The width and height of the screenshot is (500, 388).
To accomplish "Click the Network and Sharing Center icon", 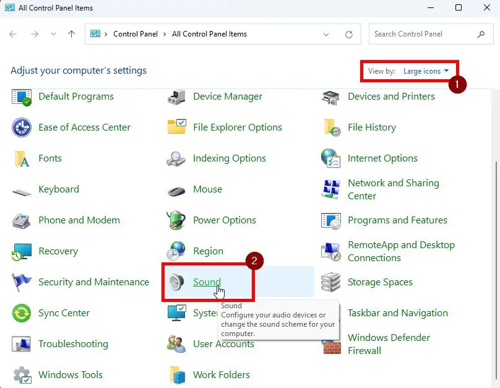I will pos(330,189).
